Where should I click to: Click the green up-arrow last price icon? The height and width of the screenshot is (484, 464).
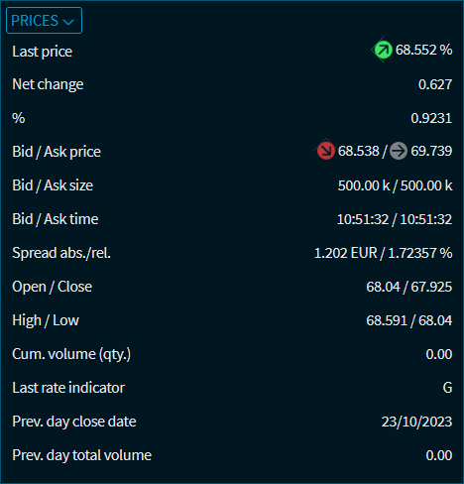384,50
